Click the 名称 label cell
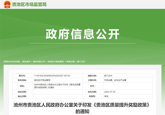This screenshot has height=115, width=165. click(x=23, y=86)
